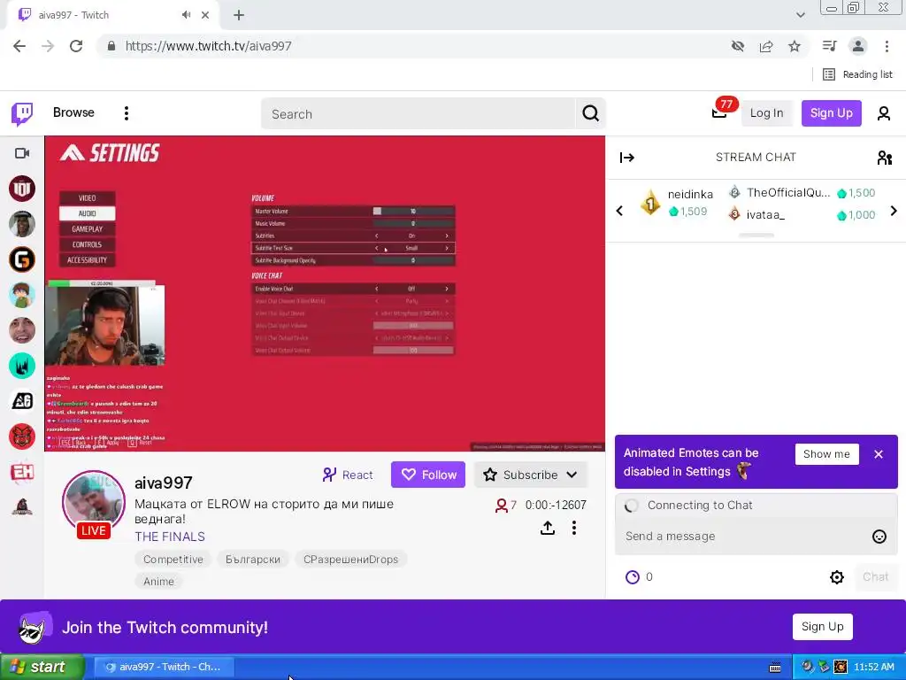Click the Log In button
The width and height of the screenshot is (906, 680).
click(x=766, y=112)
